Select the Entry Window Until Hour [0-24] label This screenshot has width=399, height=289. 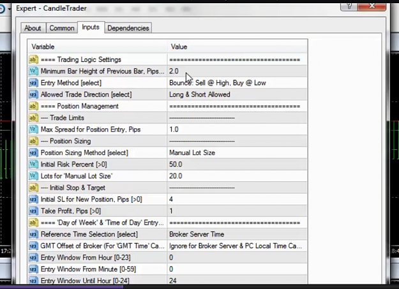85,281
